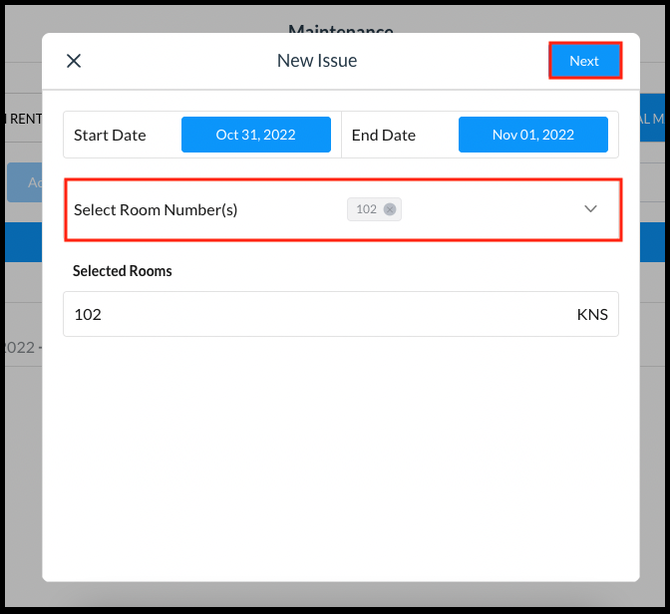Open the Nov 01, 2022 end date picker

(x=532, y=135)
